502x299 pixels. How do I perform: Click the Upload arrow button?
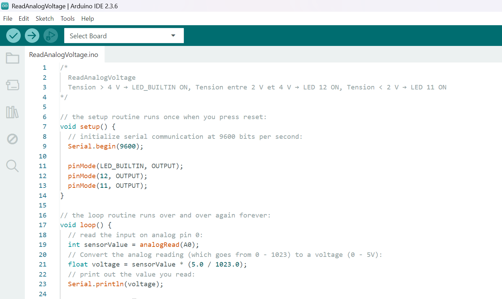[32, 36]
